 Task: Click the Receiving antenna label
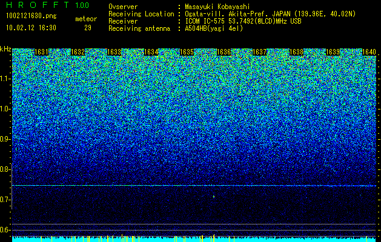click(x=139, y=28)
